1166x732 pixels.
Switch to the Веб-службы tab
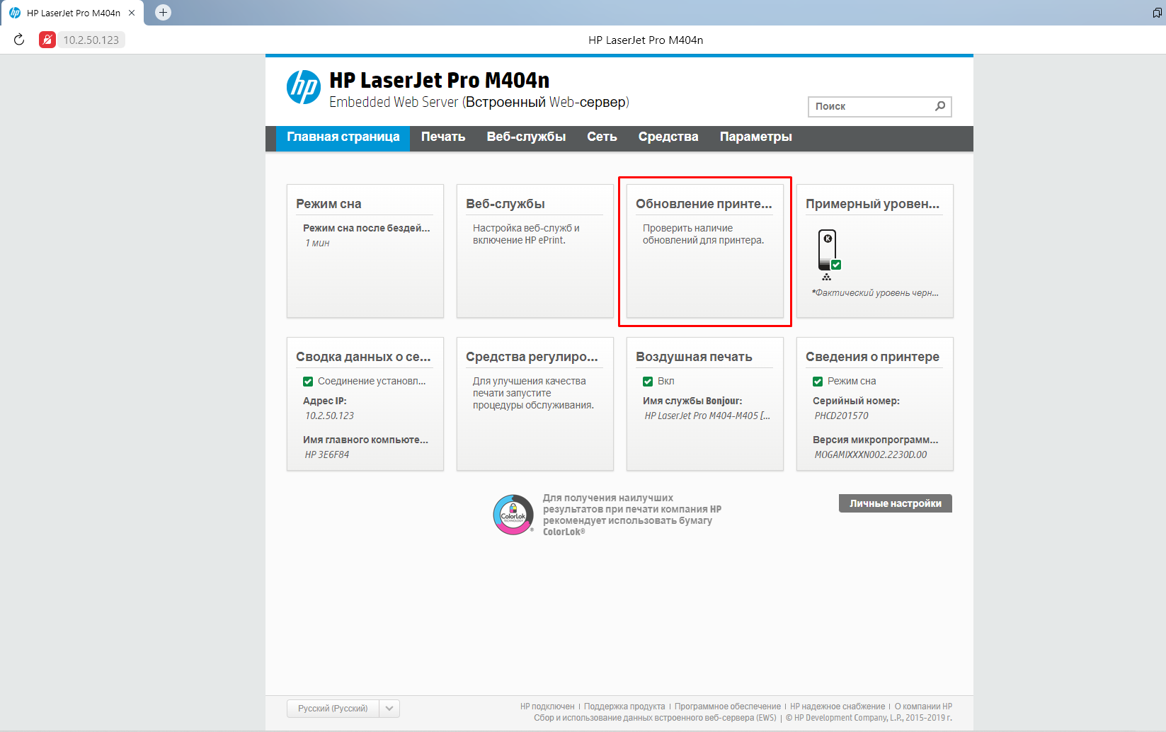[526, 137]
